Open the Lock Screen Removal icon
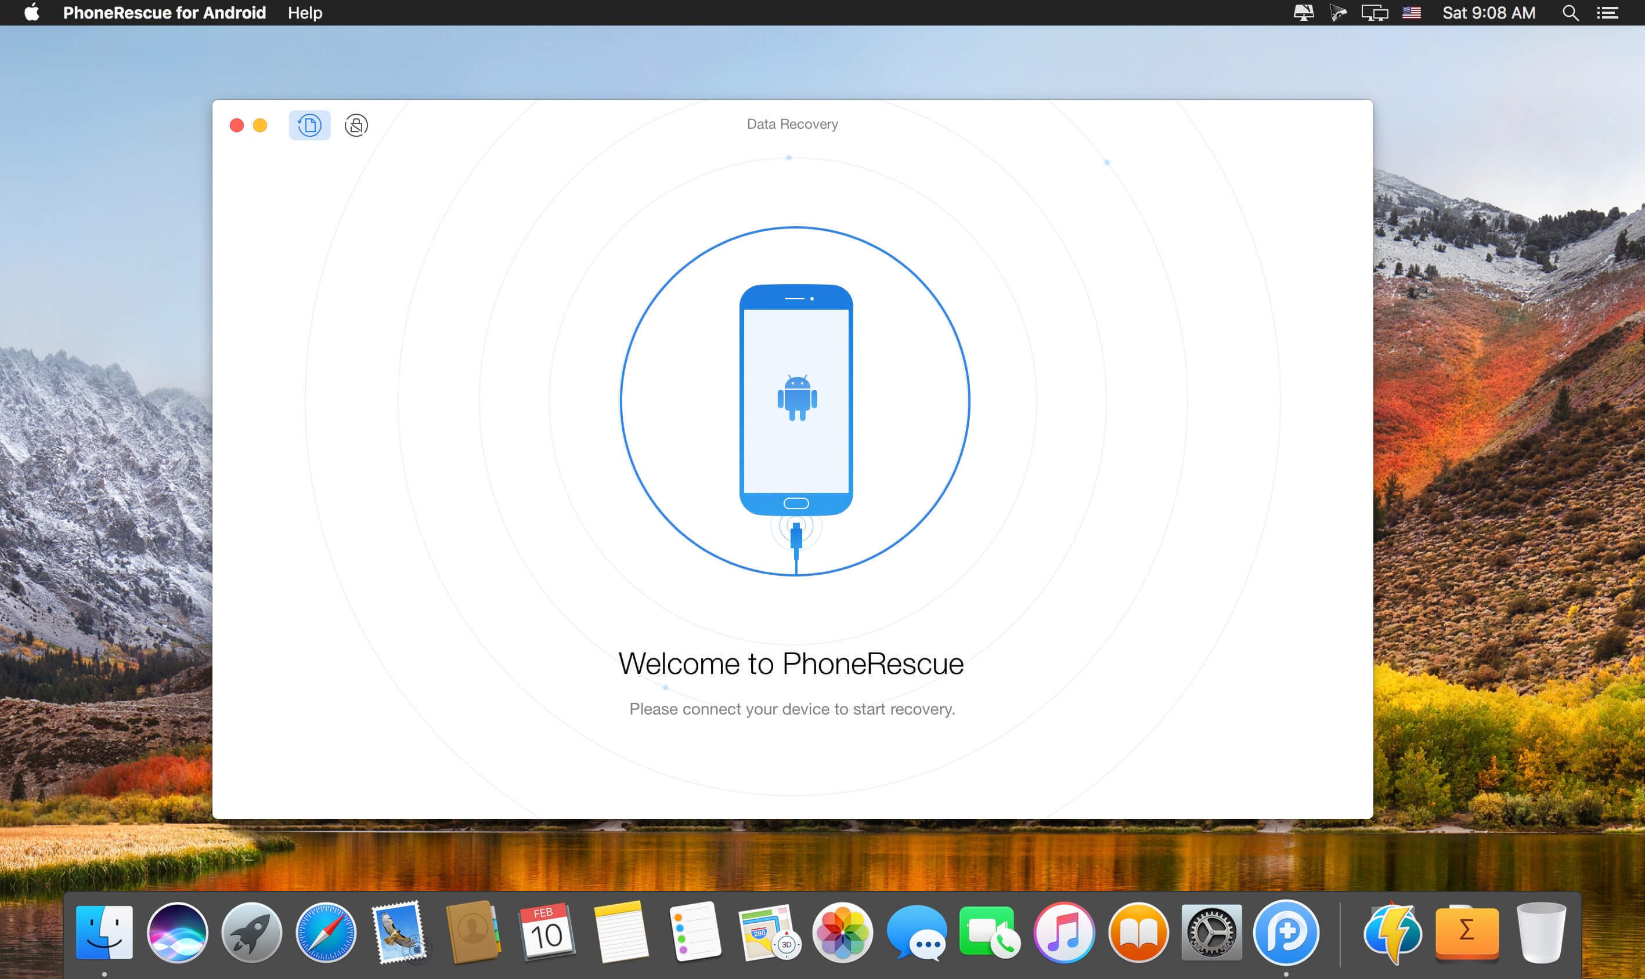 [356, 125]
